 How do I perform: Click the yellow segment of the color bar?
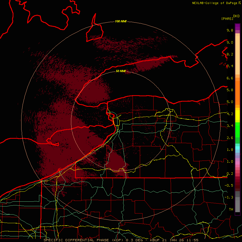click(237, 115)
